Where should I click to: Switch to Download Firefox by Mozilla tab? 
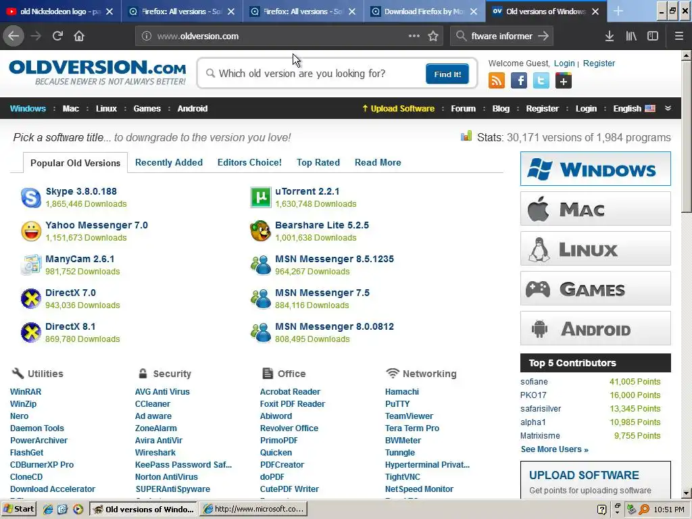(x=424, y=11)
